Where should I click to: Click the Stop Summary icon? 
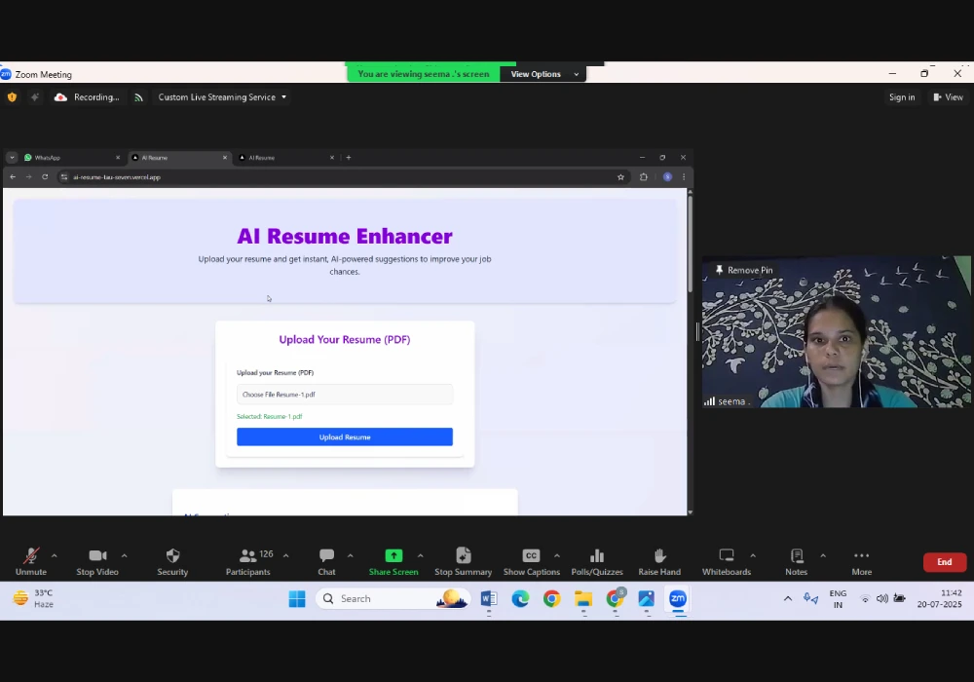(464, 556)
